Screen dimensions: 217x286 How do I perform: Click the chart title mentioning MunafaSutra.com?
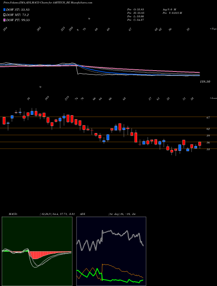pos(48,3)
